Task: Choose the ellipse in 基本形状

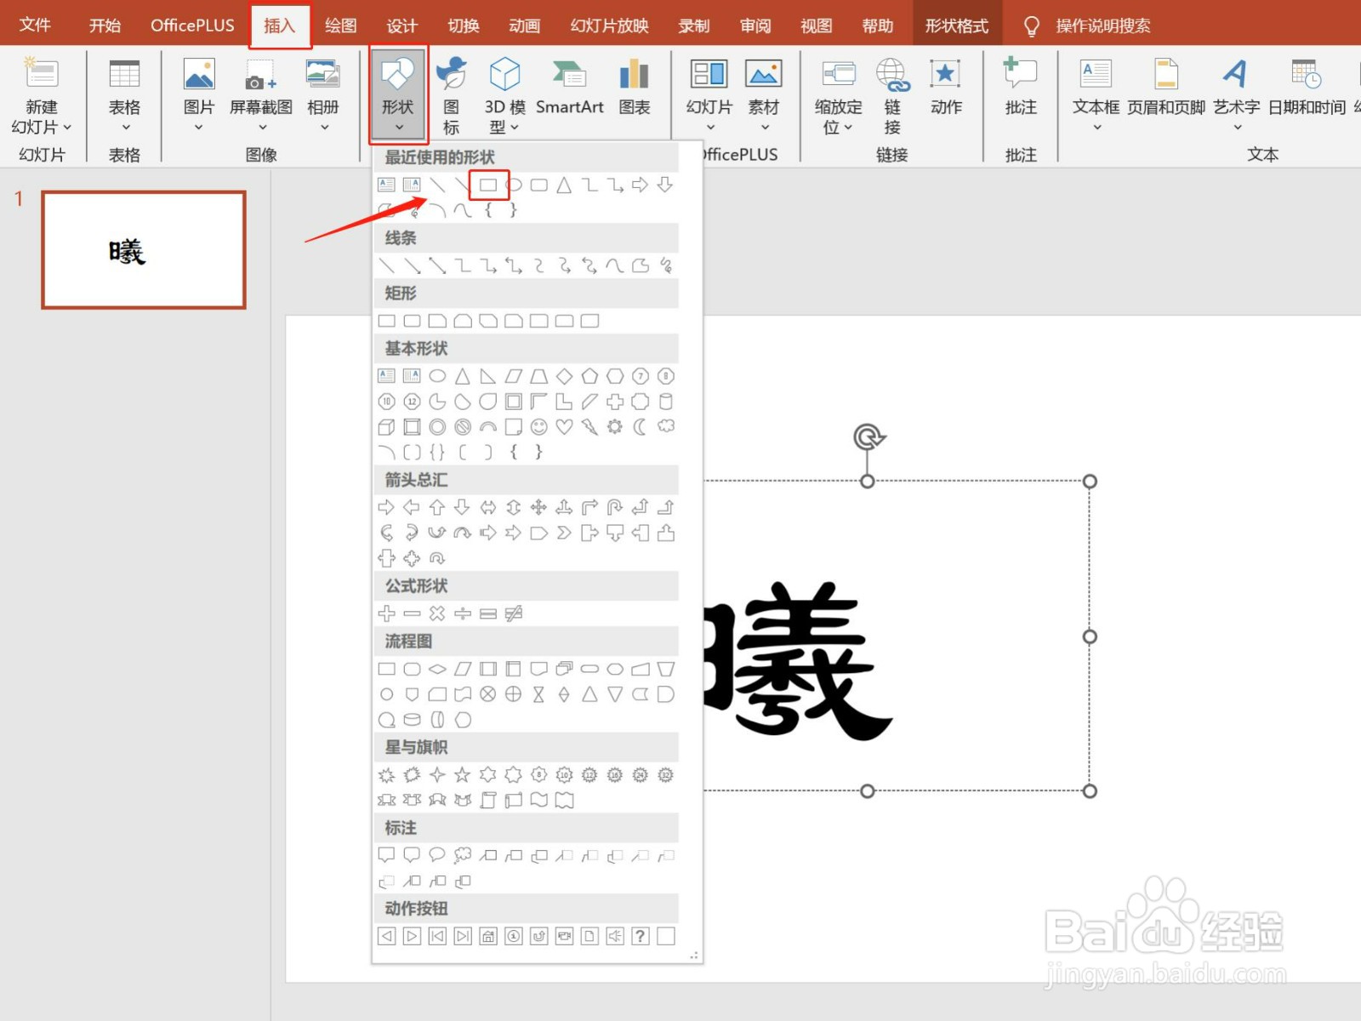Action: click(x=437, y=376)
